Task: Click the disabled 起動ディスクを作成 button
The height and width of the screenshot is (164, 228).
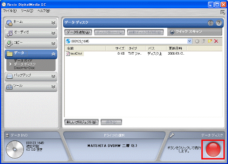Action: pos(145,32)
